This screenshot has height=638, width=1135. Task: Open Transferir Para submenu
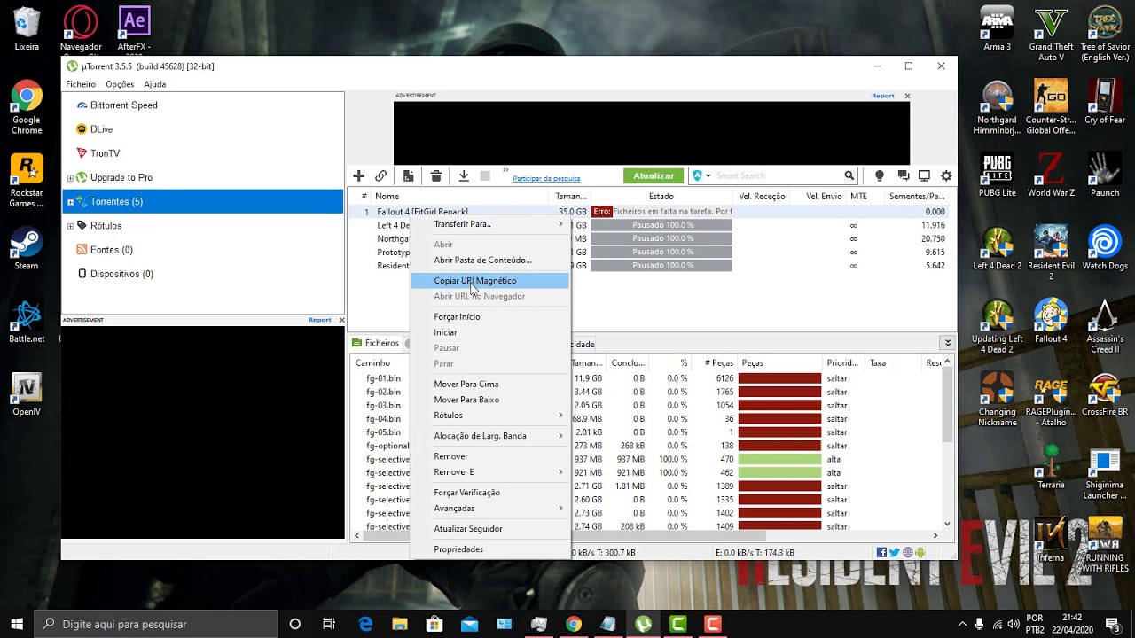point(489,224)
